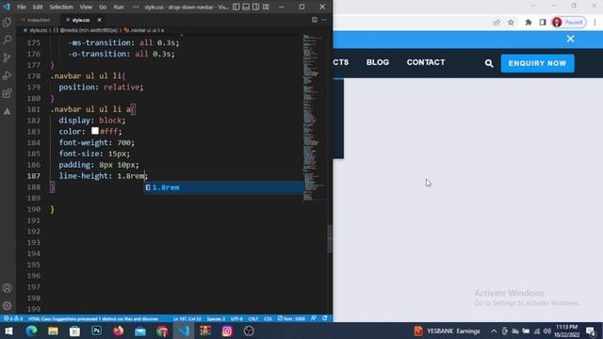Open editor More Actions ellipsis menu
The width and height of the screenshot is (603, 339).
[324, 20]
